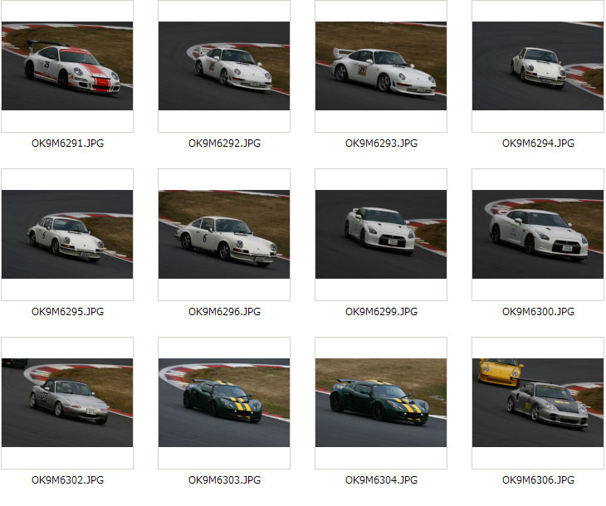Select the label OK9M6295.JPG
Screen dimensions: 606x506
point(67,312)
